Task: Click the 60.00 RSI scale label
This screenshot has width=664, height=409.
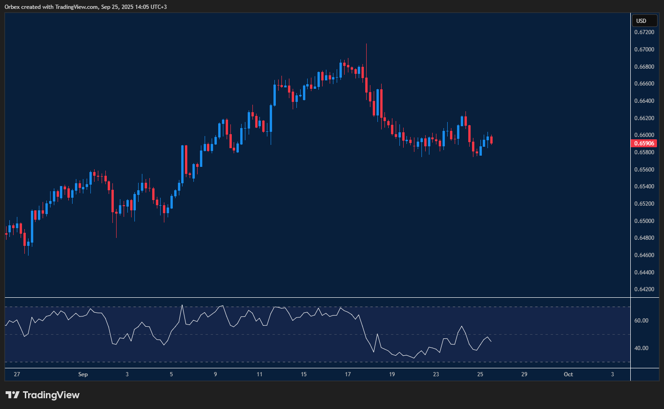Action: click(x=641, y=321)
